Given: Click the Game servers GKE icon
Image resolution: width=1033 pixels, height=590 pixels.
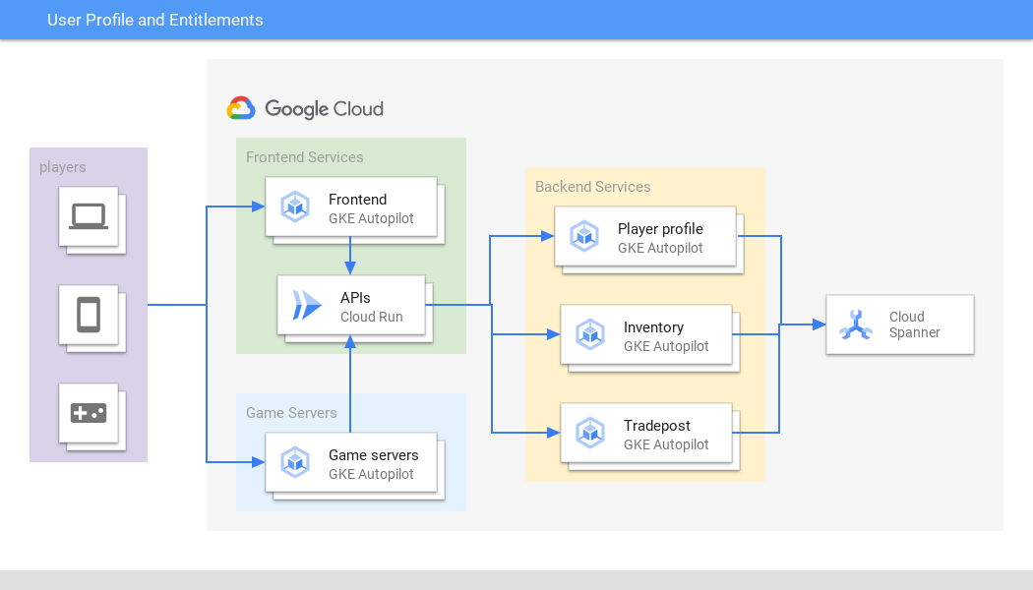Looking at the screenshot, I should (295, 462).
